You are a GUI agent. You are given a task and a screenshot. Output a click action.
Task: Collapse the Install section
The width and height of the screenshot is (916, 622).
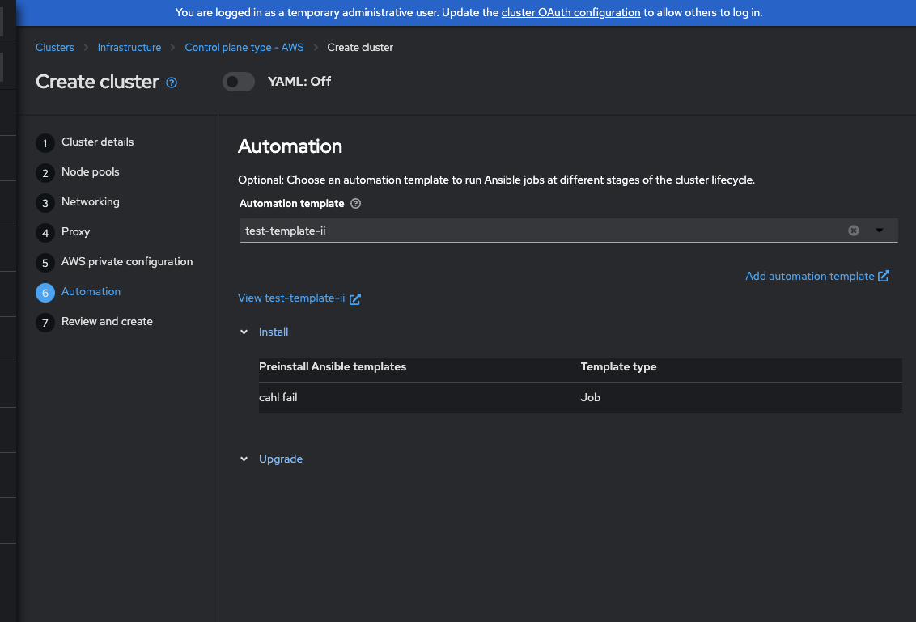click(244, 332)
